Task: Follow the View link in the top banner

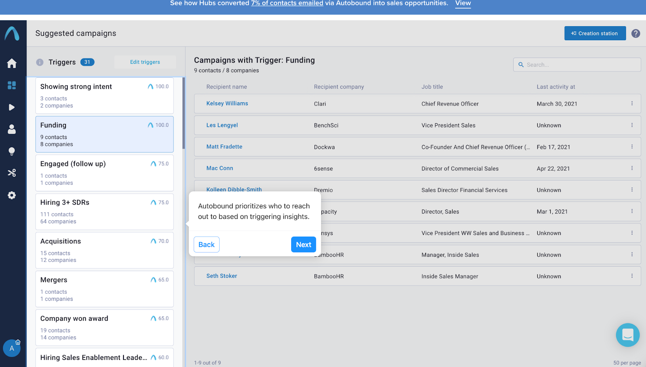Action: tap(463, 3)
